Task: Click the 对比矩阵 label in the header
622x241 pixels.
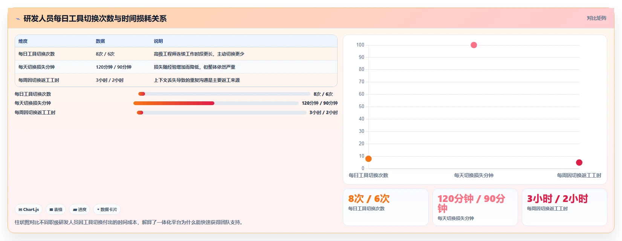Action: [x=596, y=18]
